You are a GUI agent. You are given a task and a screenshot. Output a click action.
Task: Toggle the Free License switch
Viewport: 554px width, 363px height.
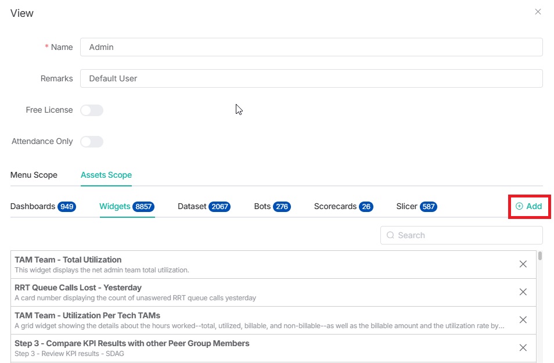[x=92, y=110]
